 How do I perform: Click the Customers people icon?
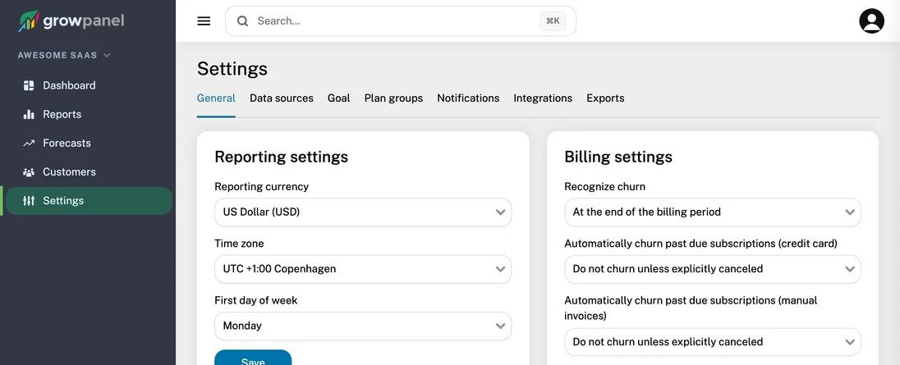point(29,172)
